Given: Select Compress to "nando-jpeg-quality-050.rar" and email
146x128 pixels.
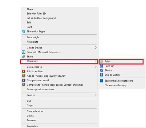Looking at the screenshot, I should click(x=55, y=85).
